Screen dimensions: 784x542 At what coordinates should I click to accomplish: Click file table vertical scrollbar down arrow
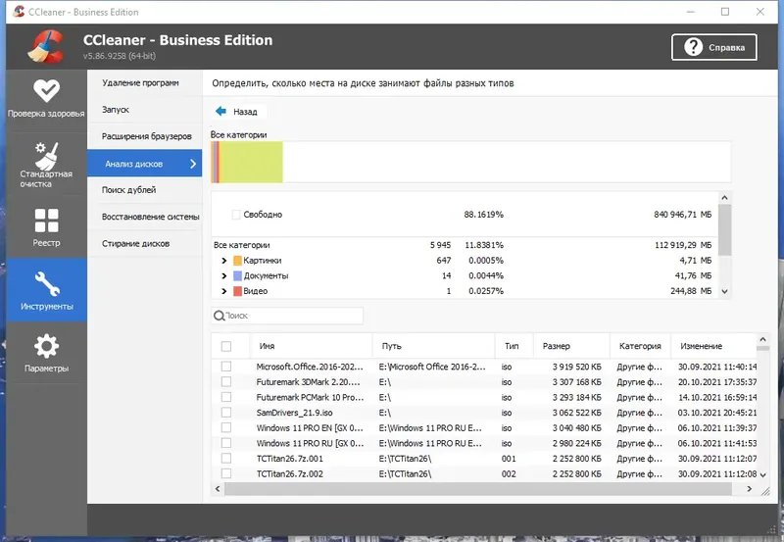tap(763, 475)
